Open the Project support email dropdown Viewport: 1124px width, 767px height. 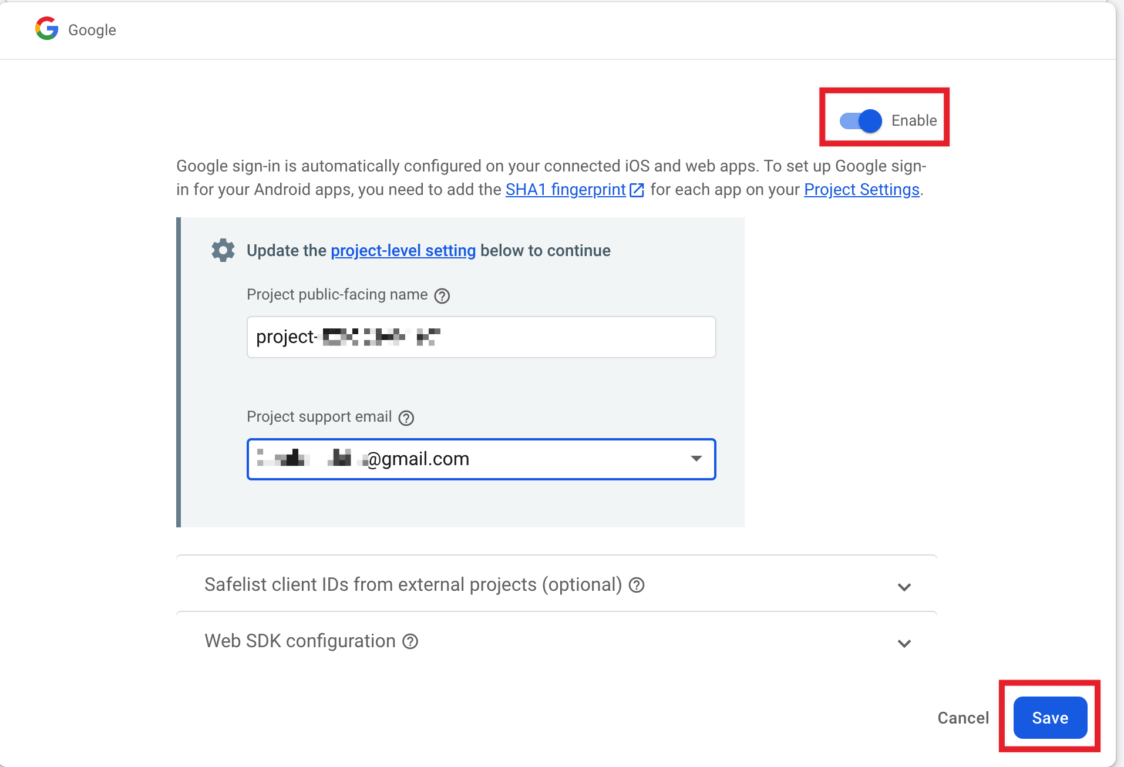[x=696, y=459]
